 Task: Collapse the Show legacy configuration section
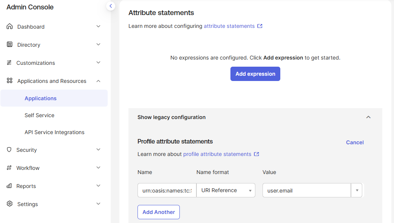pos(368,117)
